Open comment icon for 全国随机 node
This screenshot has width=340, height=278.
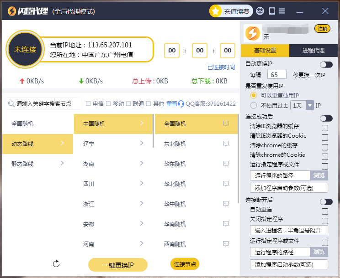226,124
